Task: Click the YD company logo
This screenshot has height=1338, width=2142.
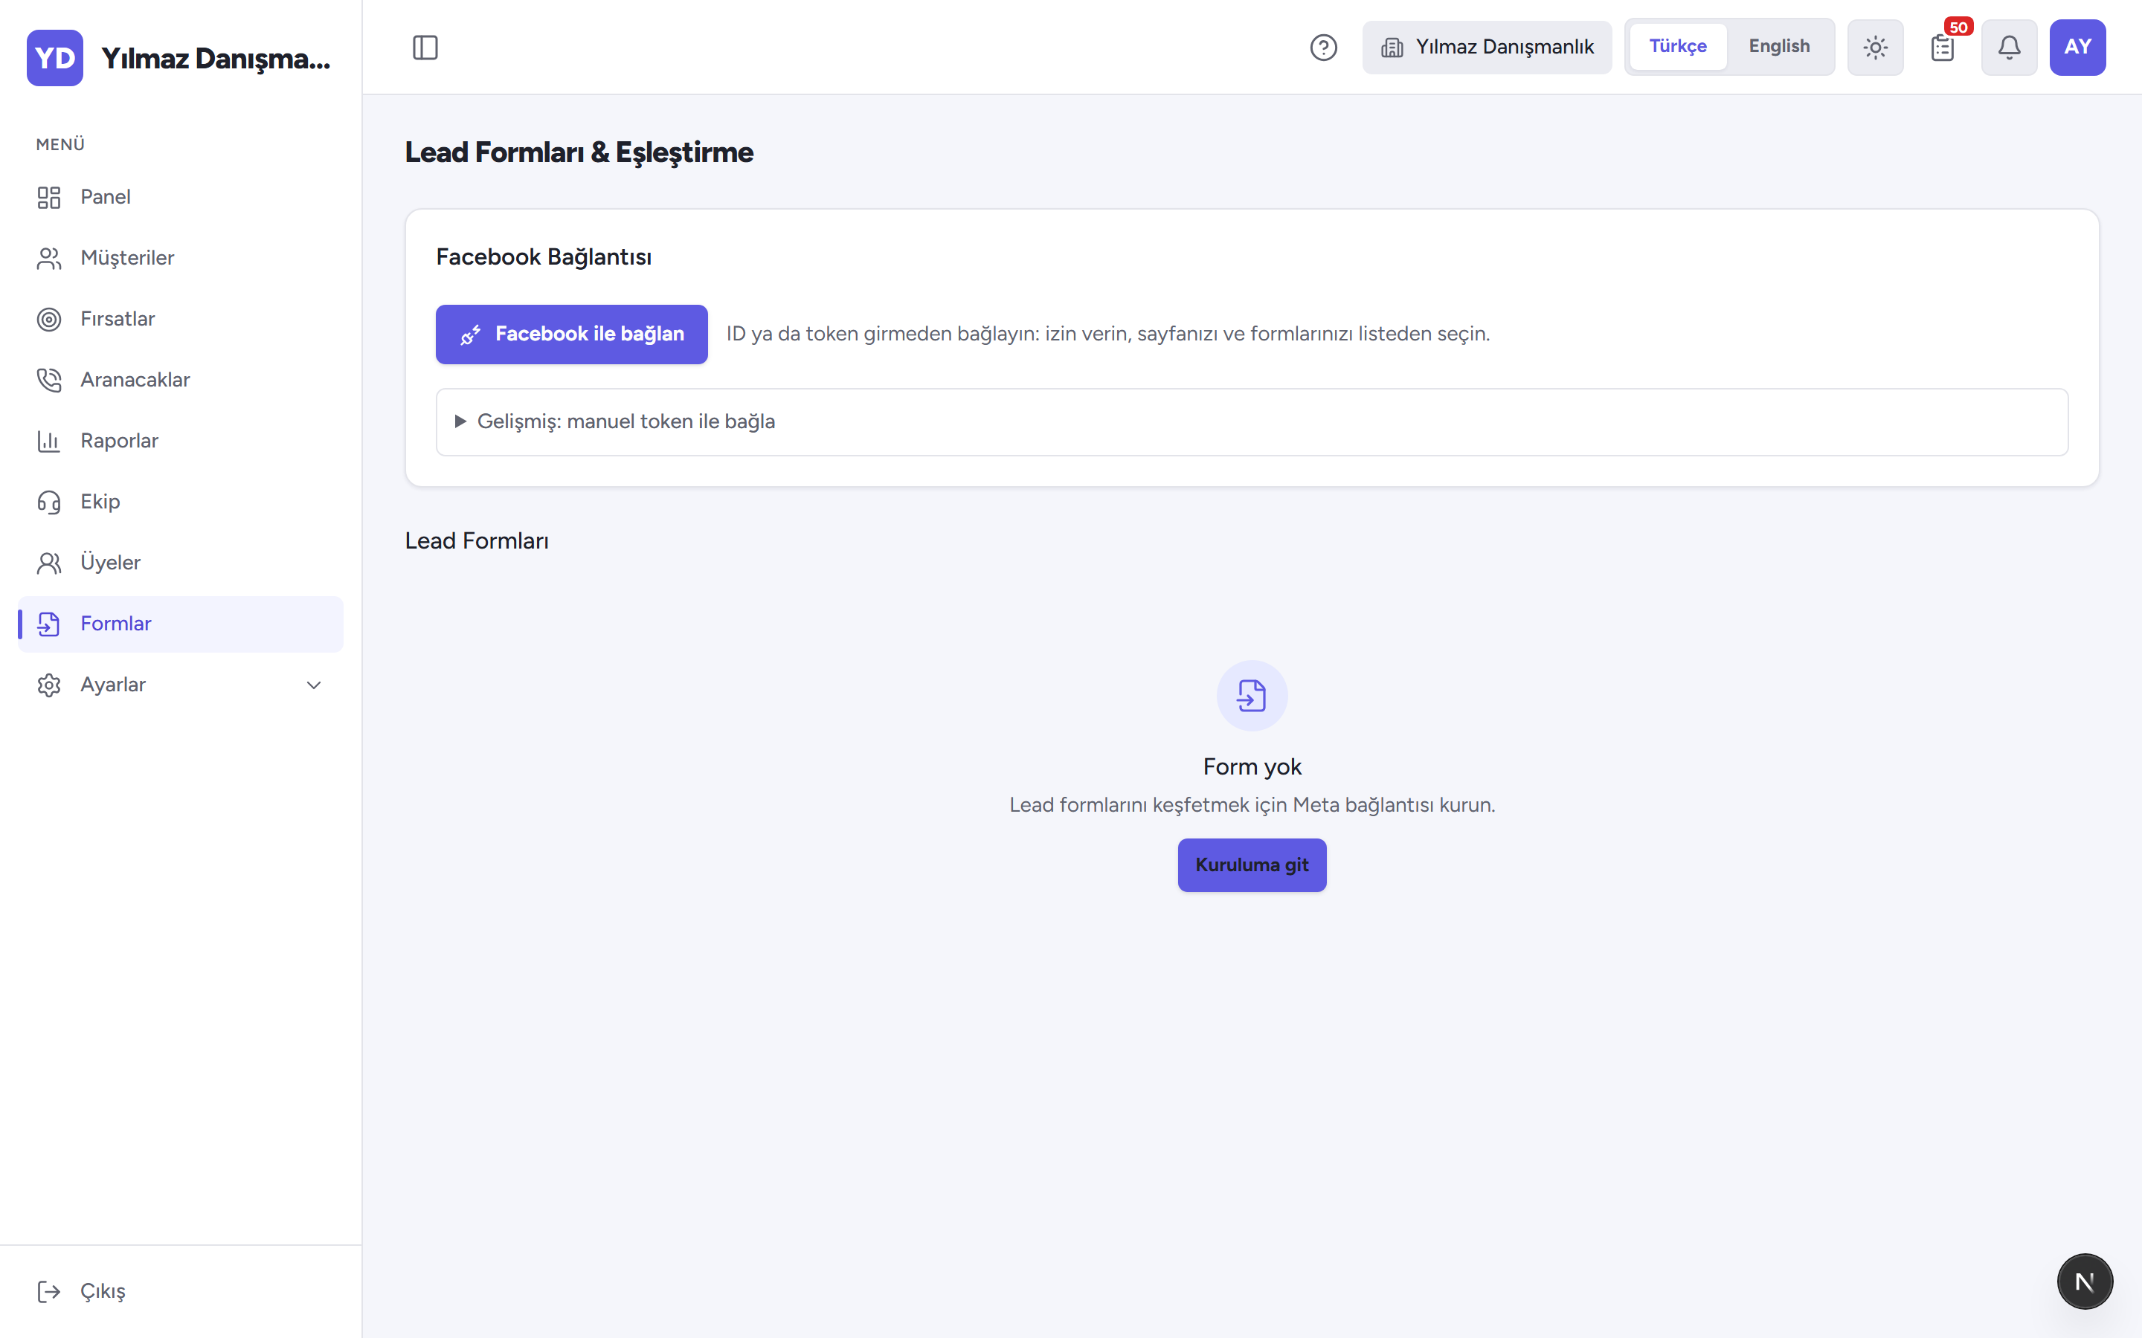Action: tap(55, 59)
